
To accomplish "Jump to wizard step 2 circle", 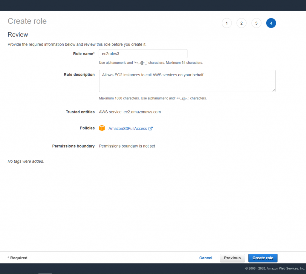I will 241,23.
